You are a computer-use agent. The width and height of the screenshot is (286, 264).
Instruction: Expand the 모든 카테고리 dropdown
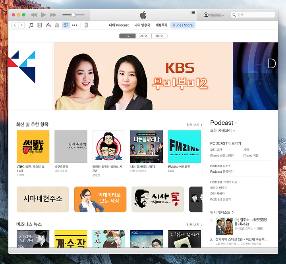222,131
